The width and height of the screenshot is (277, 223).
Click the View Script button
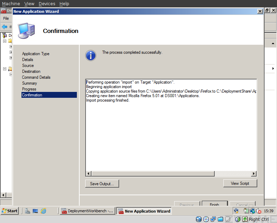click(240, 183)
